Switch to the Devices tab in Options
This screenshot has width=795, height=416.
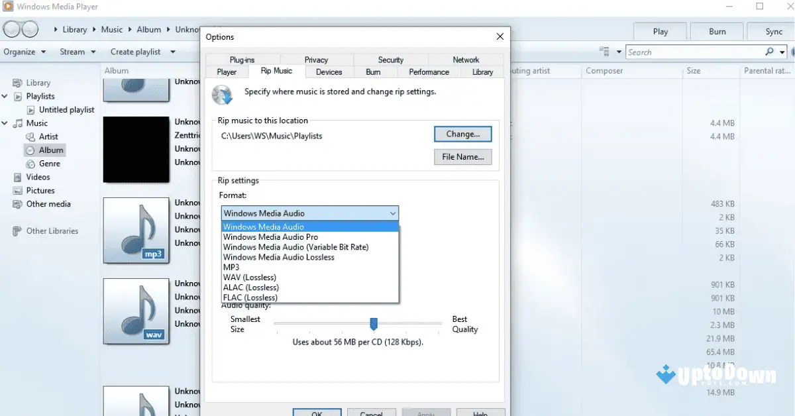click(x=329, y=72)
